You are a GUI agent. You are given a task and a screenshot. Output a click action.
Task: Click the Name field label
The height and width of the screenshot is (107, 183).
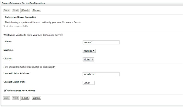9,41
